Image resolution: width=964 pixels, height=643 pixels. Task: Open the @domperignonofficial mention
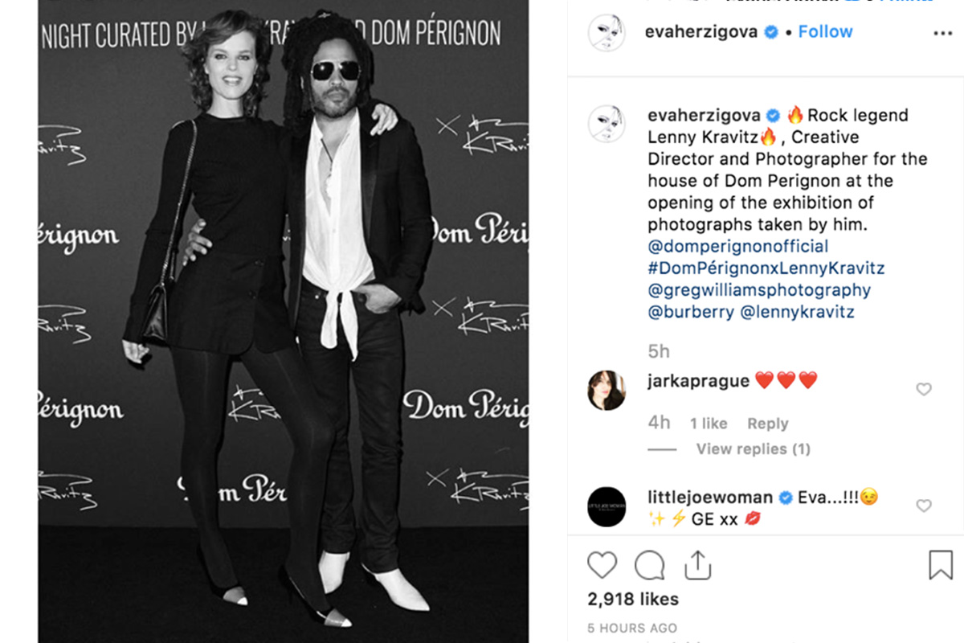(x=738, y=246)
